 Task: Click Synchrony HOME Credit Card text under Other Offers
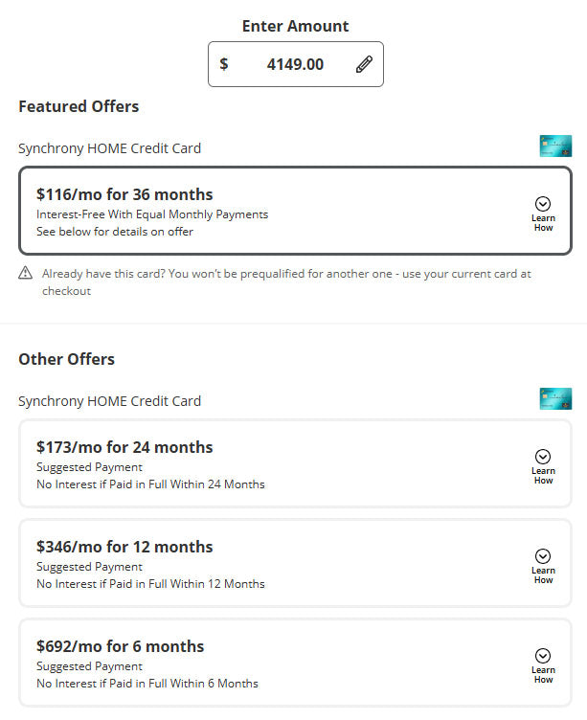[x=109, y=401]
